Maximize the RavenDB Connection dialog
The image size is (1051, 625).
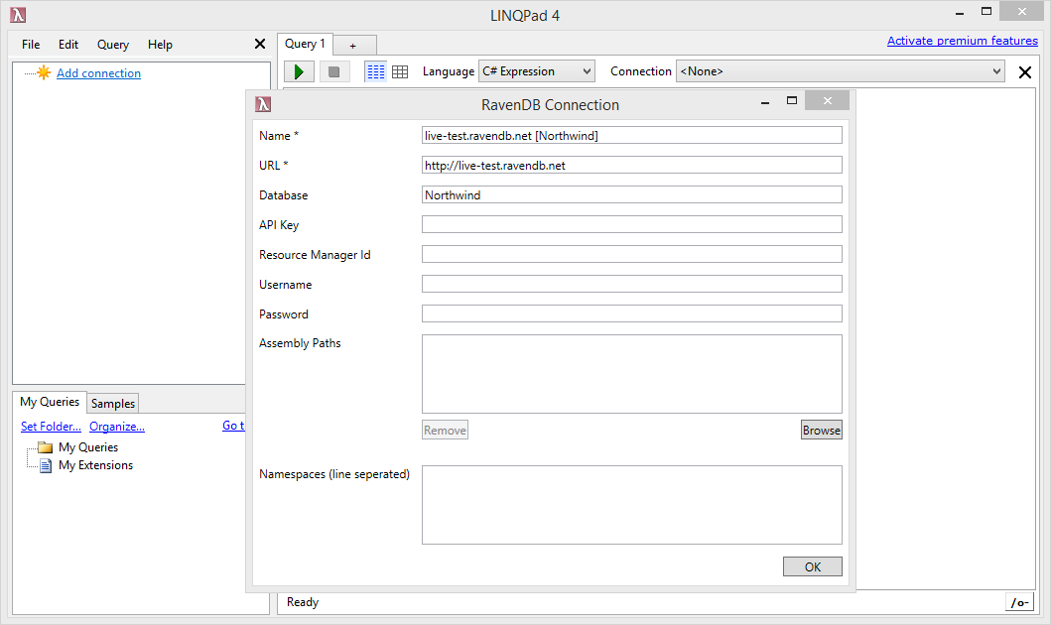coord(792,100)
